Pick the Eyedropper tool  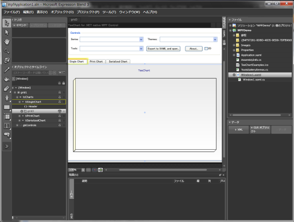pos(7,70)
